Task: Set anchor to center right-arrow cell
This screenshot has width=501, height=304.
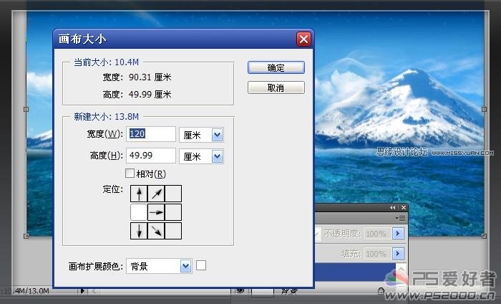Action: point(156,212)
